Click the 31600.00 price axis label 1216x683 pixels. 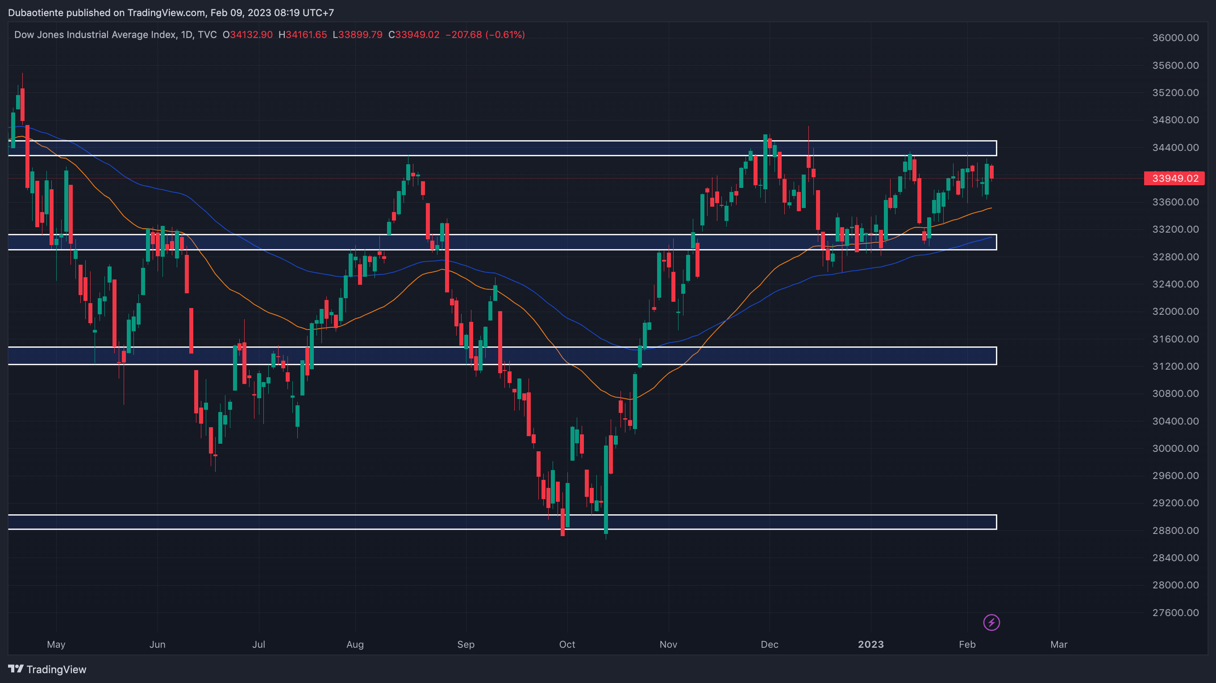point(1175,339)
